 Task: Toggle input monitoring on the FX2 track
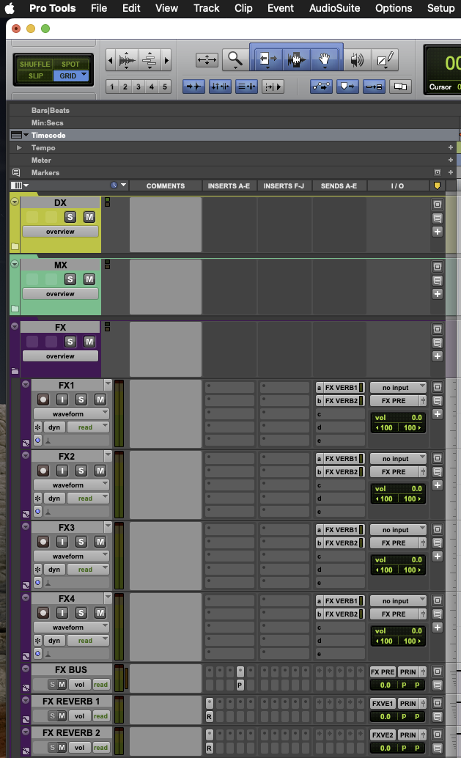pyautogui.click(x=62, y=471)
